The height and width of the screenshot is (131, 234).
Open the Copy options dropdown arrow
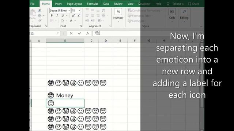click(x=44, y=16)
